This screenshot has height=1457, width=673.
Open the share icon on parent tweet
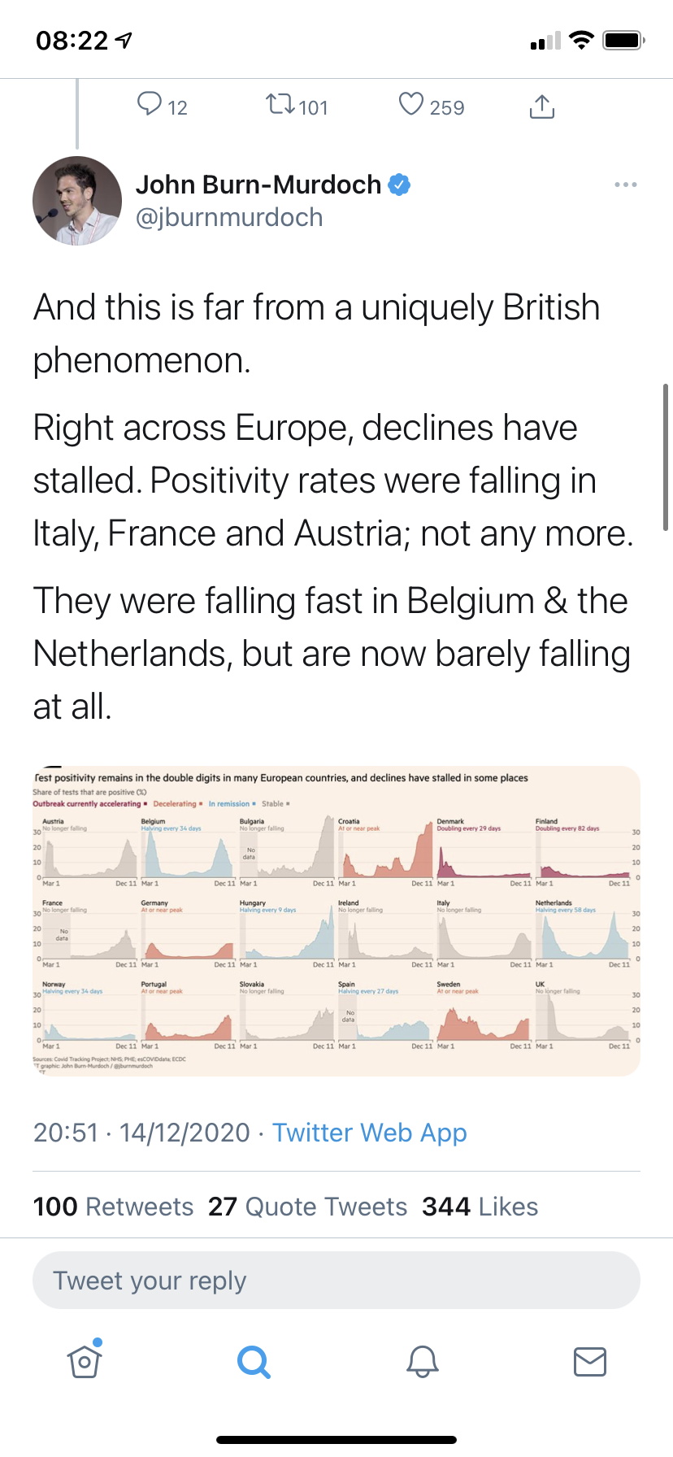[x=542, y=106]
